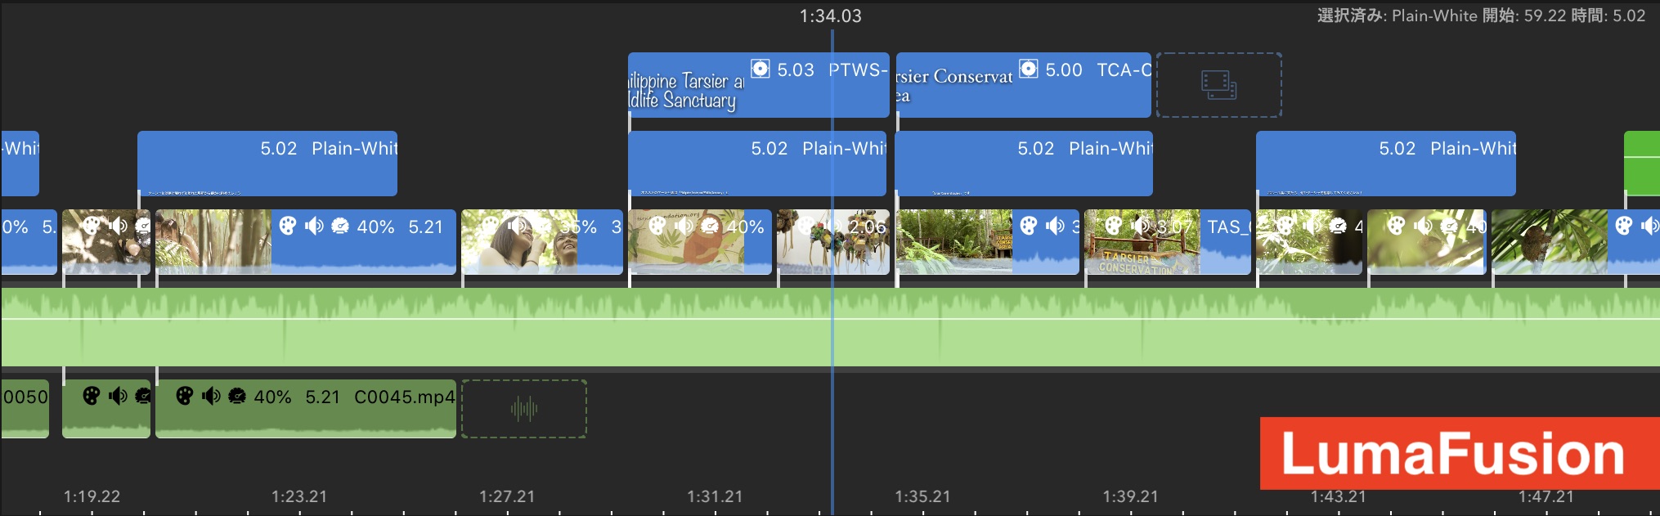Click the TAS_ clip name label

pyautogui.click(x=1228, y=227)
